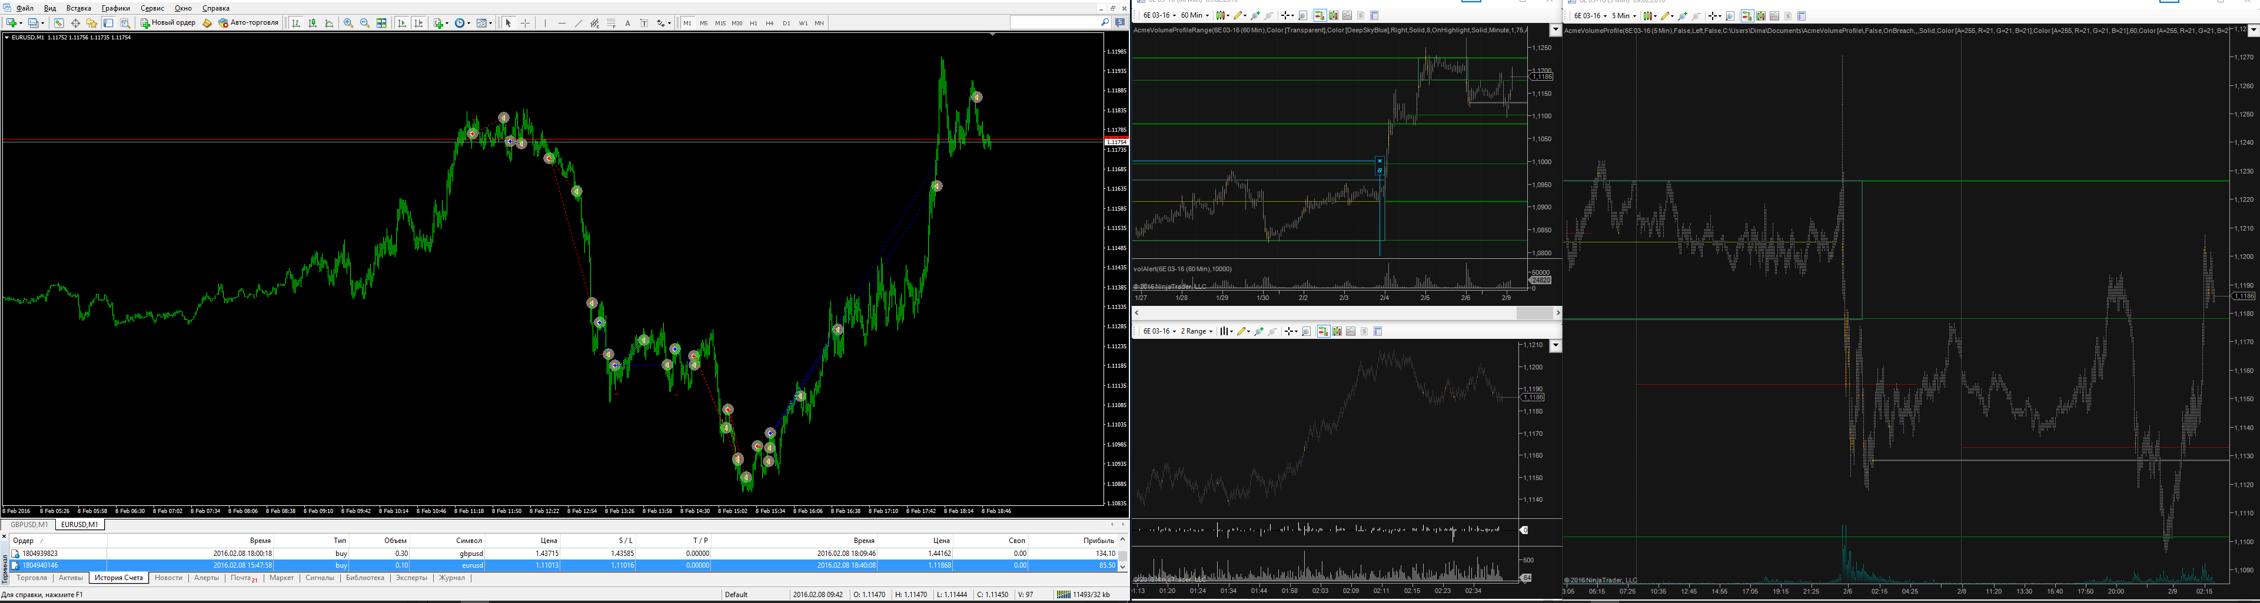The image size is (2260, 603).
Task: Open Торговля terminal tab
Action: coord(32,578)
